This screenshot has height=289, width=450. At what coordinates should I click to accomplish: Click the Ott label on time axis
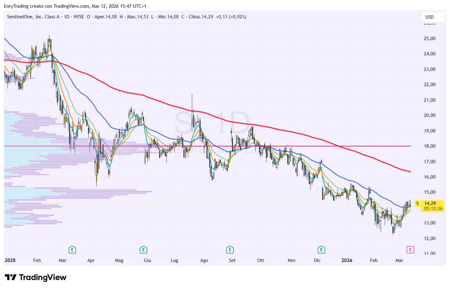[x=261, y=260]
